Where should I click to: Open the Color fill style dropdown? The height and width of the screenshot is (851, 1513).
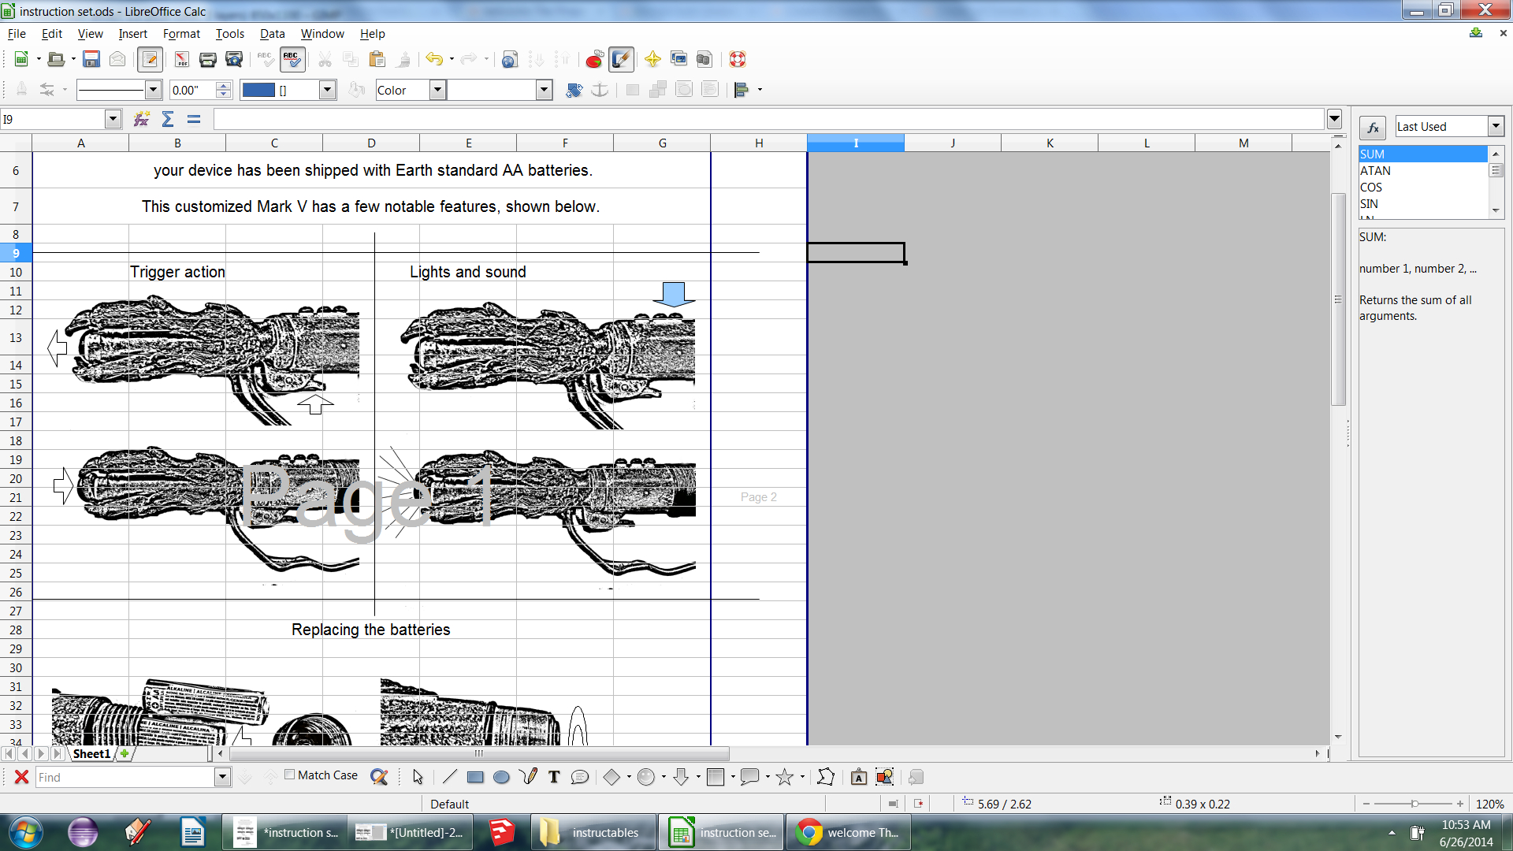point(437,90)
